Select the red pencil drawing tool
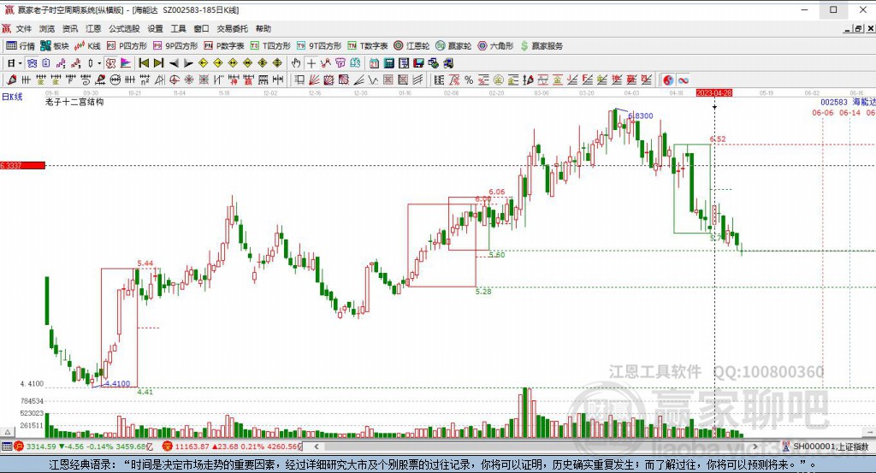The width and height of the screenshot is (876, 473). (x=11, y=80)
